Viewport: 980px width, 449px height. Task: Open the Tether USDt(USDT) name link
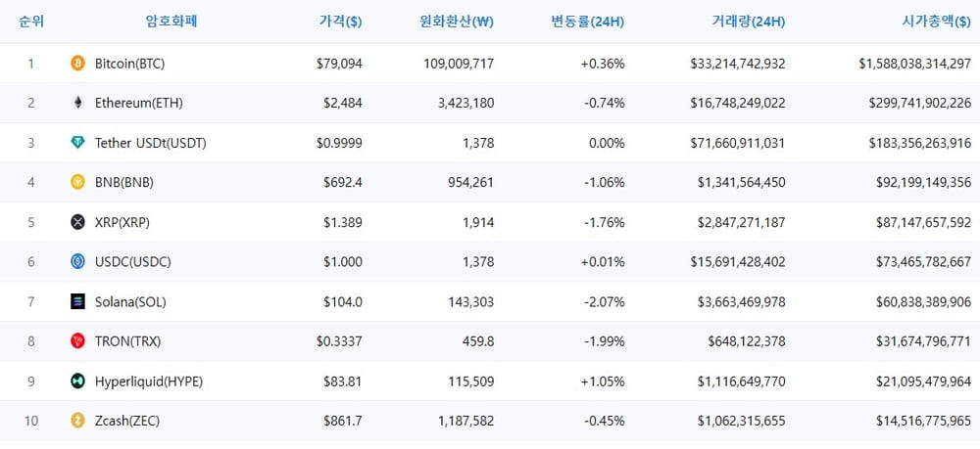click(151, 143)
